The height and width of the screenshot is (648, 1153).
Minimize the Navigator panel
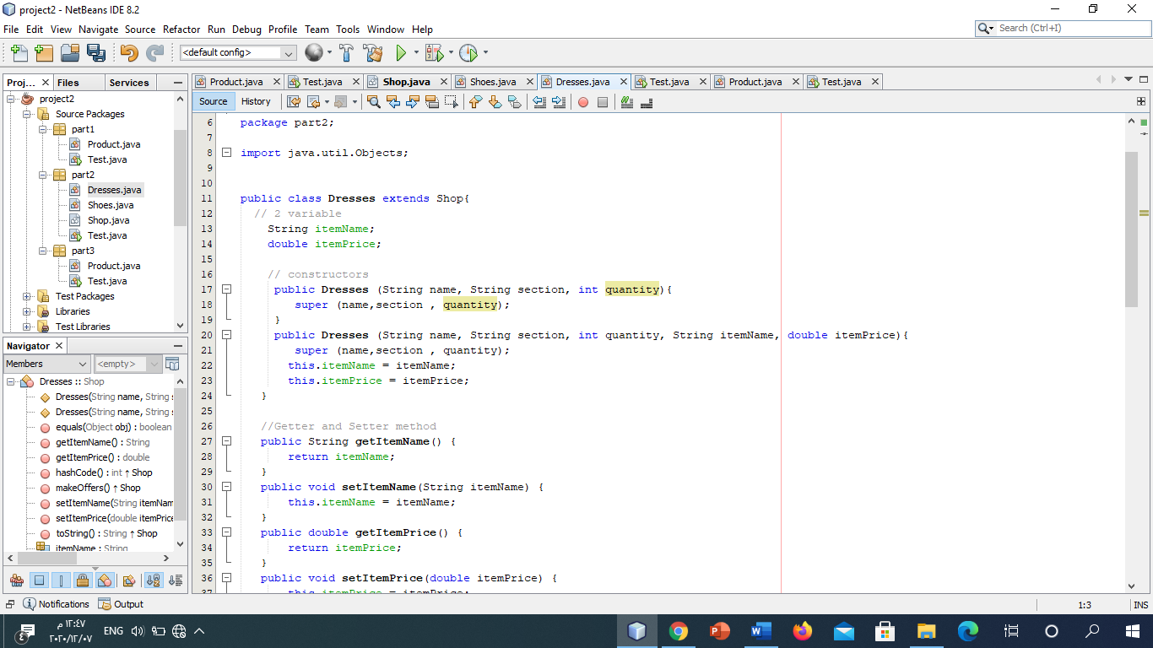pos(178,346)
